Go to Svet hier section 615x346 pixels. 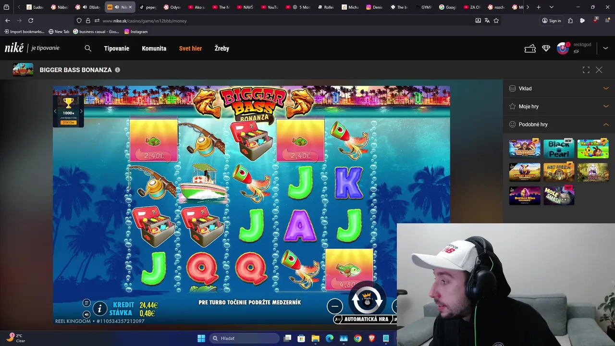coord(190,49)
